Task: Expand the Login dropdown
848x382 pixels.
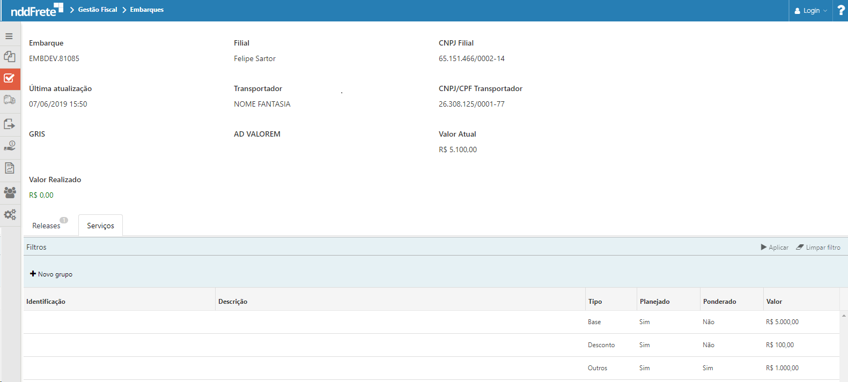Action: coord(810,11)
